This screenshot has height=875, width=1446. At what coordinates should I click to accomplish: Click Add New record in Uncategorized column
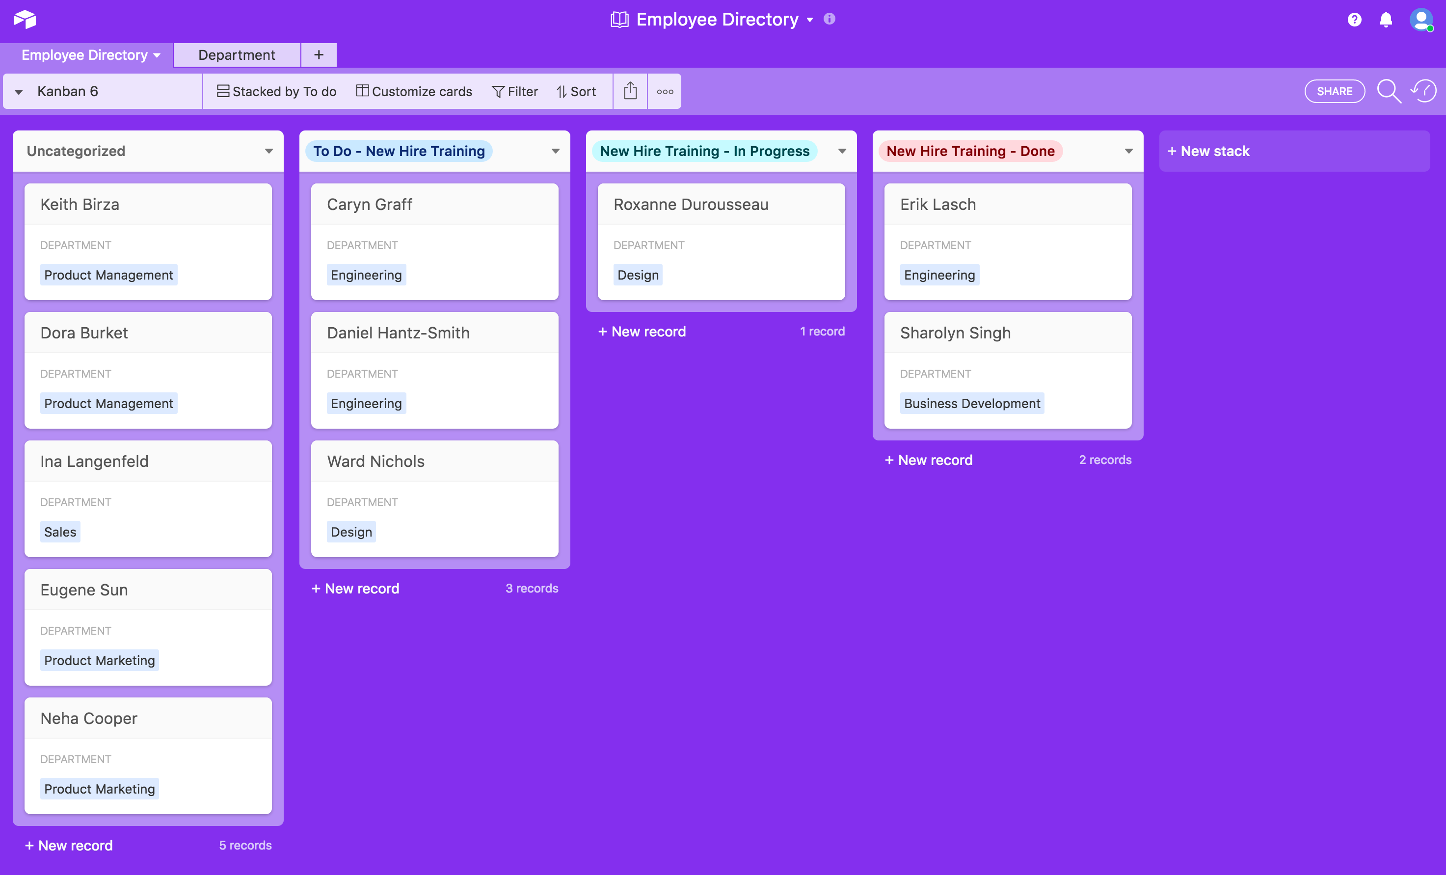coord(68,845)
